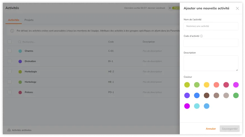
Task: Click the play icon in the top bar
Action: [x=170, y=8]
